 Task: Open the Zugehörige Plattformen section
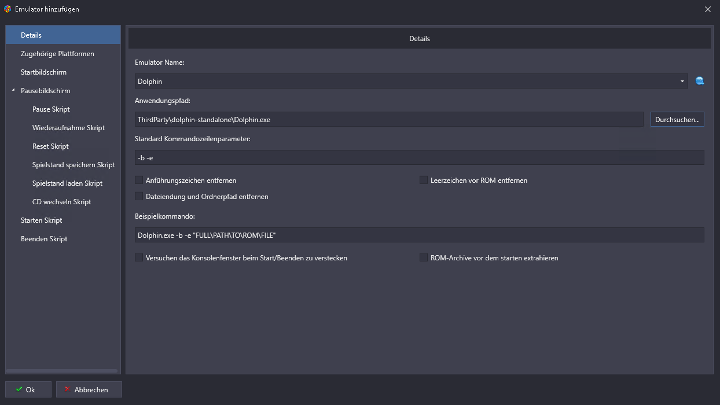(x=57, y=54)
